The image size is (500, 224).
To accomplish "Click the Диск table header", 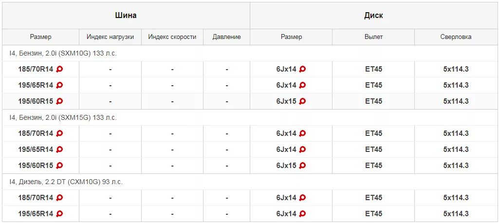I will [373, 15].
